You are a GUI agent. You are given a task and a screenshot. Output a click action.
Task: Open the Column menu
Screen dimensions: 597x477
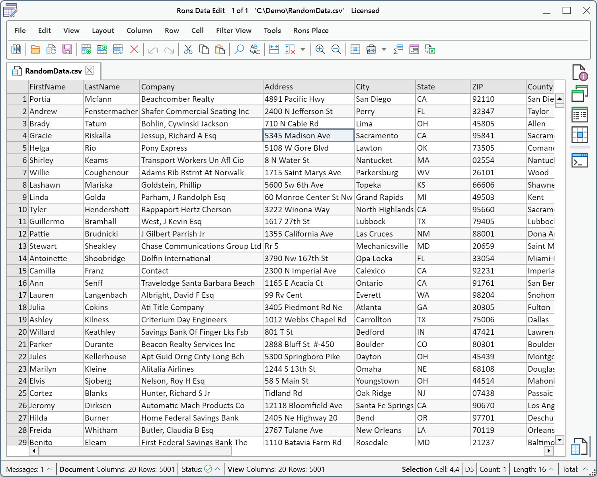[139, 31]
